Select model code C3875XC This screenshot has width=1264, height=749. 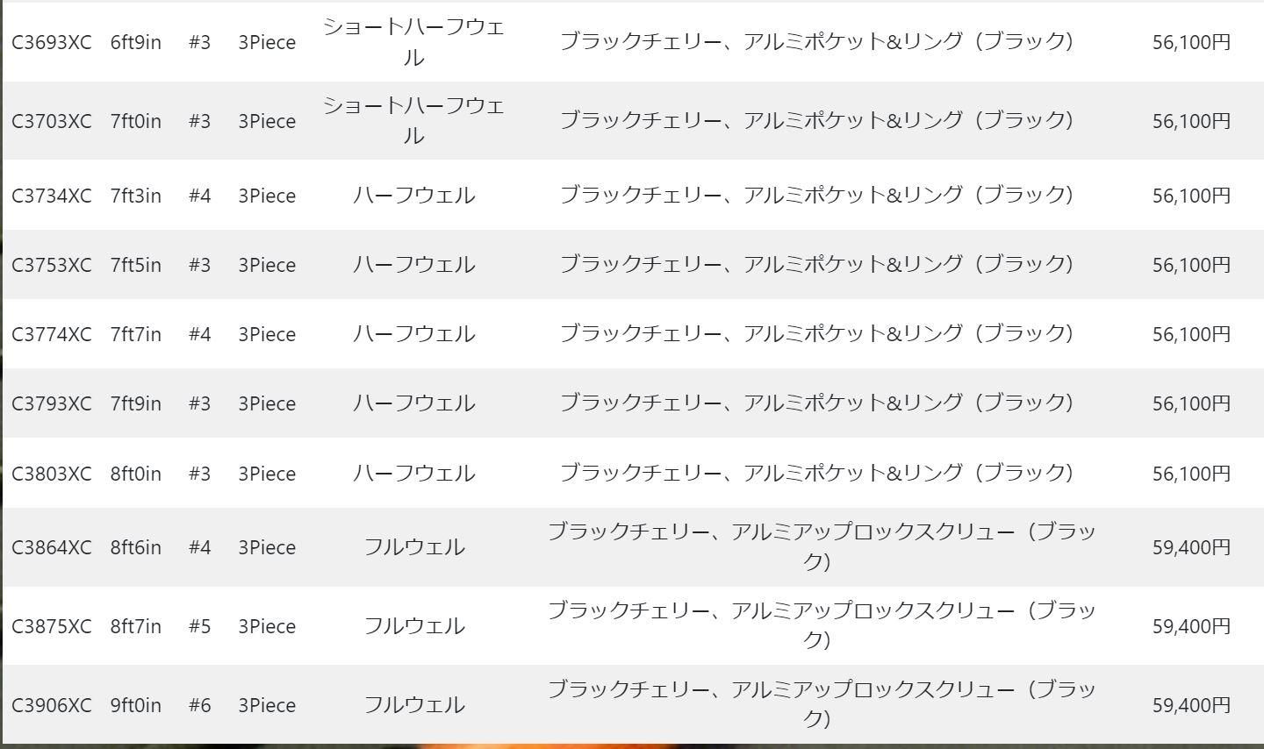[x=52, y=626]
